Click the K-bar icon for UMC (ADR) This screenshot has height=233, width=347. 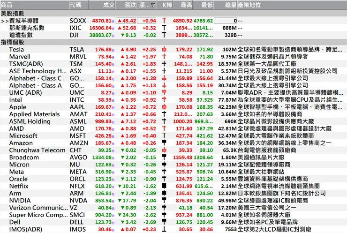click(x=164, y=92)
